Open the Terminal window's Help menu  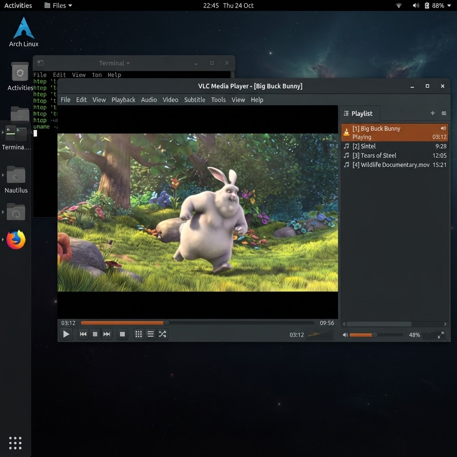114,75
